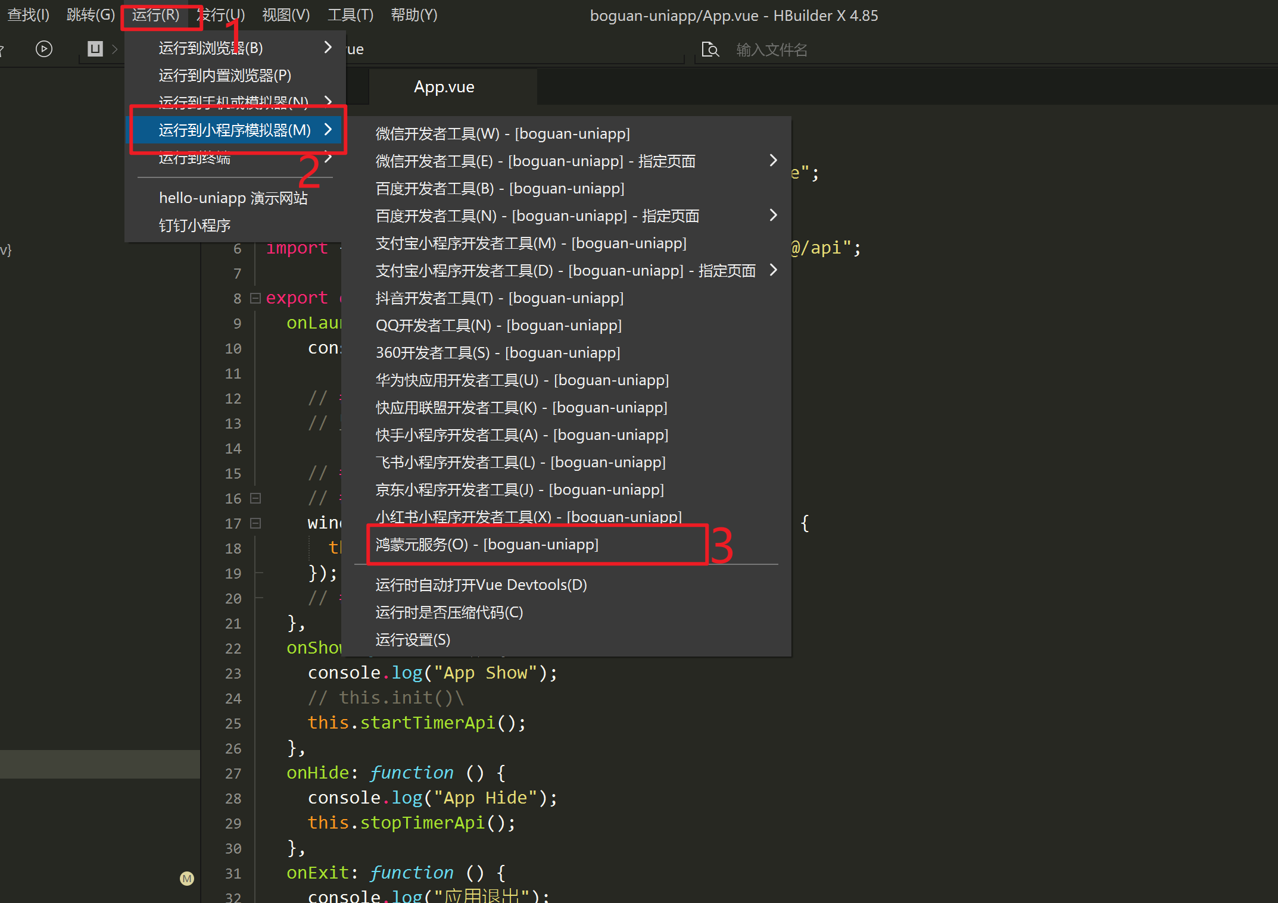
Task: Toggle 运行时是否压缩代码(C) option
Action: point(449,613)
